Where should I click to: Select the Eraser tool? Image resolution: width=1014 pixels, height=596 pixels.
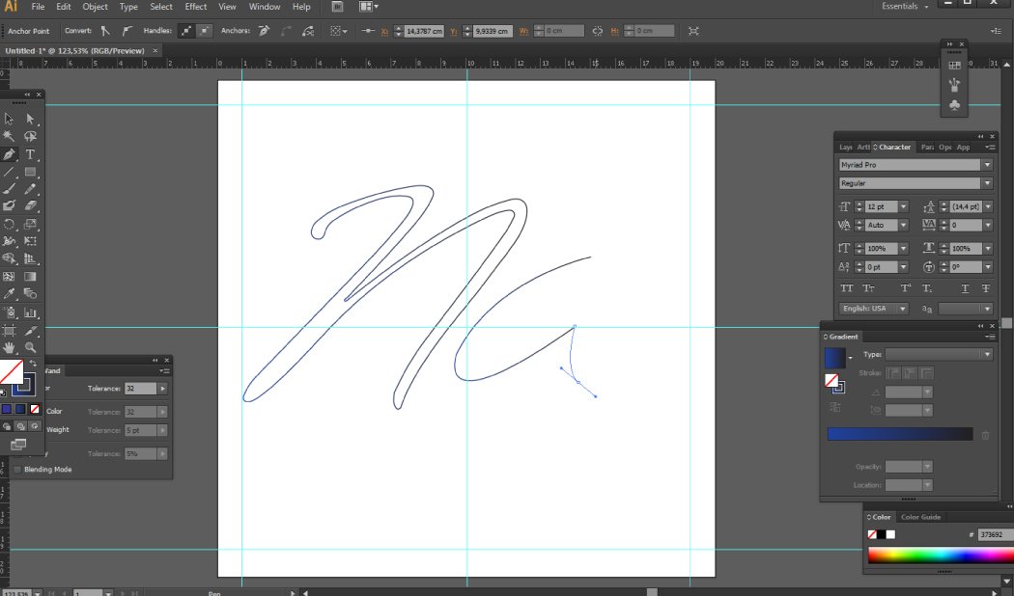click(30, 205)
